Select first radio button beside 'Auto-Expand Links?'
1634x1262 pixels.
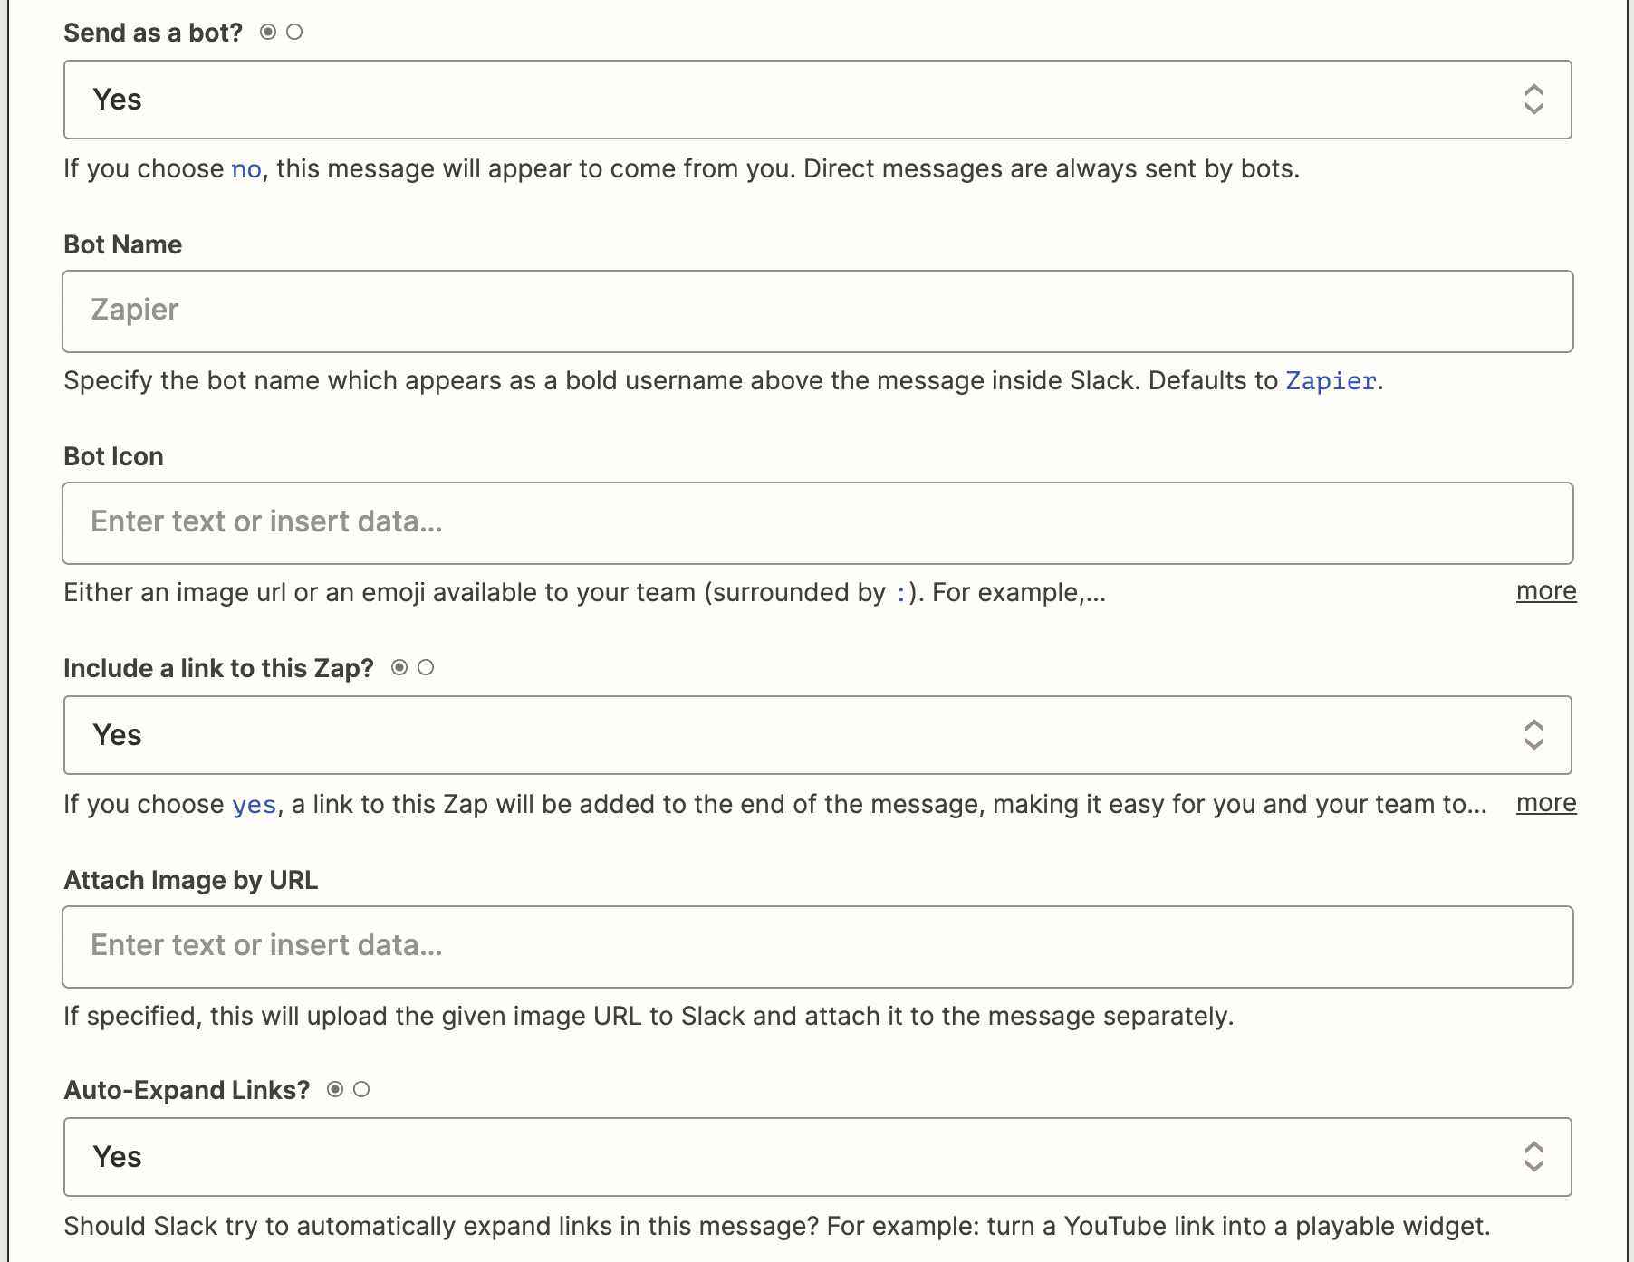[335, 1090]
